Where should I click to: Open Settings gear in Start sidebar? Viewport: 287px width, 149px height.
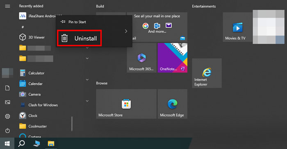pyautogui.click(x=7, y=116)
